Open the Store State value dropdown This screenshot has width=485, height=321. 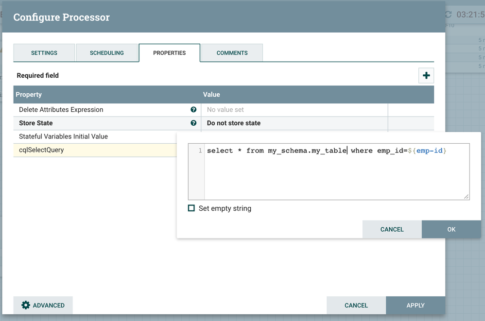coord(294,123)
